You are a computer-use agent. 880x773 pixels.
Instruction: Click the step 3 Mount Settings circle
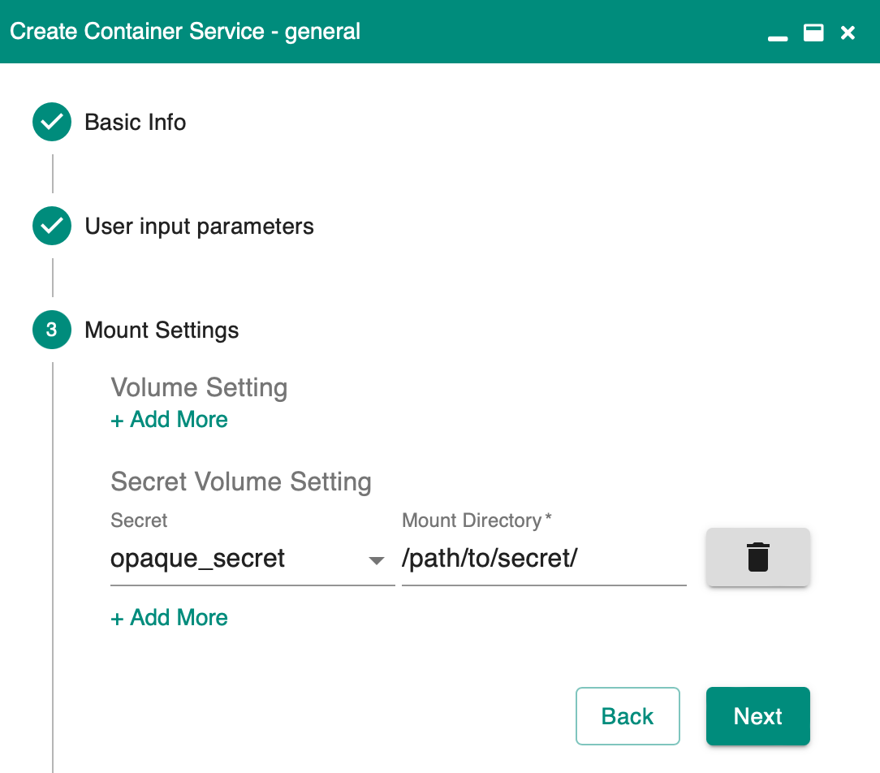coord(52,330)
